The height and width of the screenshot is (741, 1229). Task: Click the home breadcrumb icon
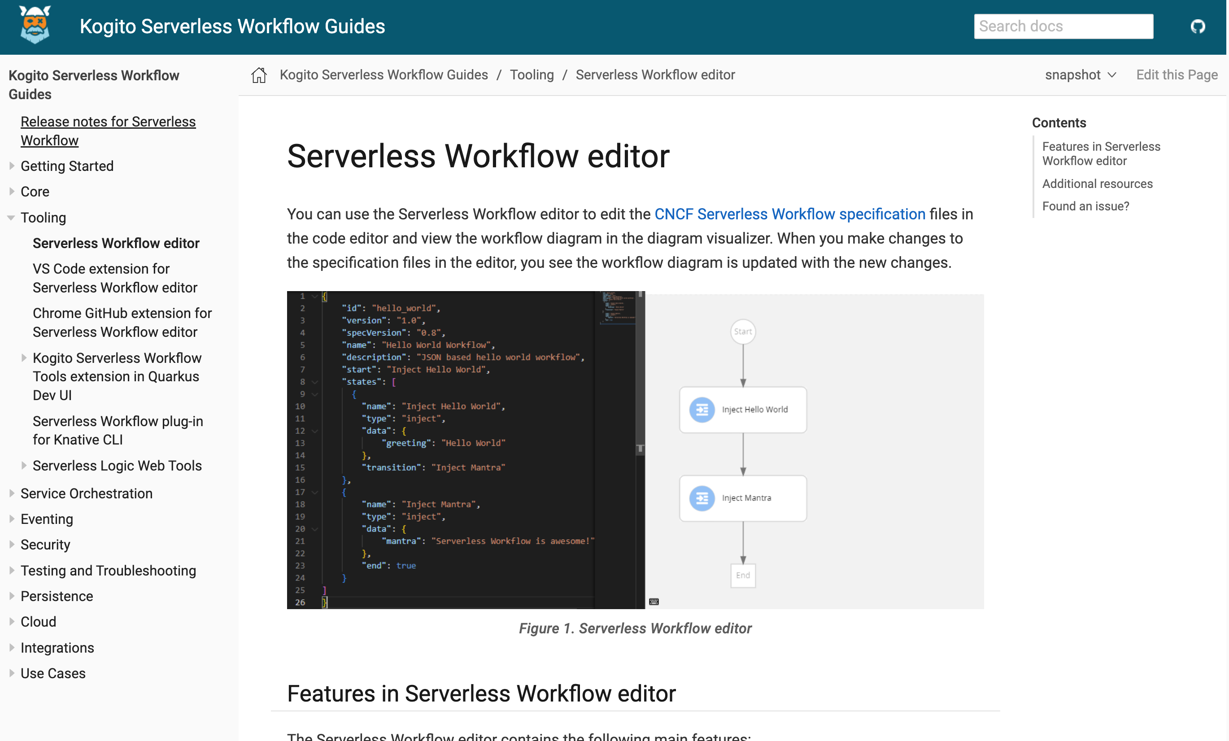coord(259,75)
